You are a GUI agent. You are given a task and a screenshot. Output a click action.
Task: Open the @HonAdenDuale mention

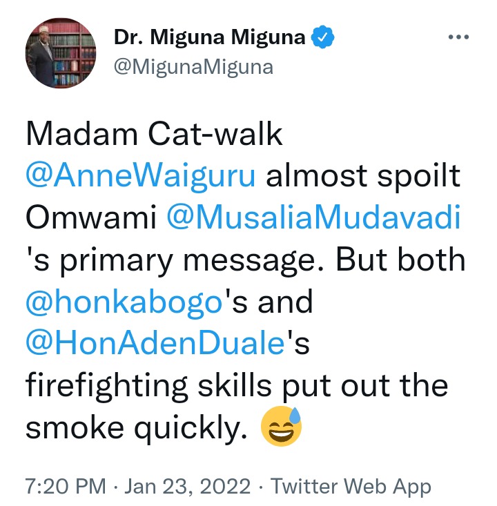pyautogui.click(x=155, y=343)
